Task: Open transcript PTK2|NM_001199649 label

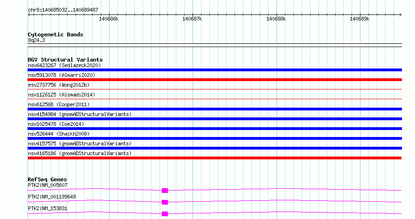Action: click(x=52, y=197)
